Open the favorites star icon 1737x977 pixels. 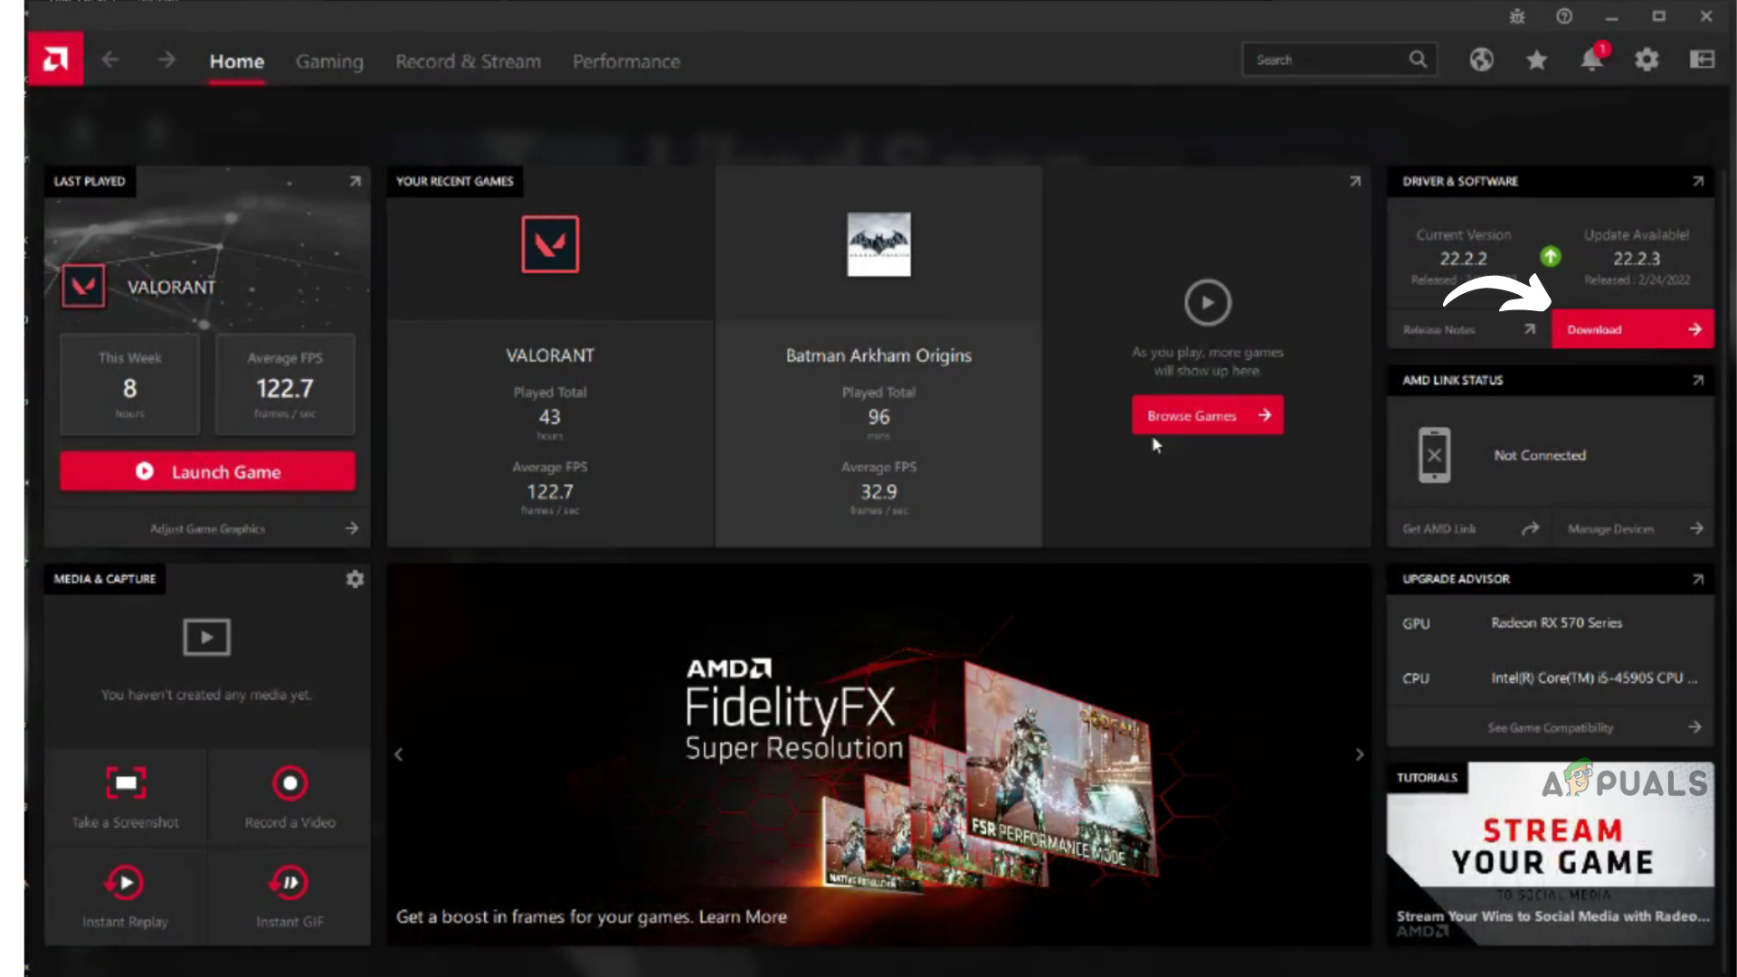[x=1536, y=60]
